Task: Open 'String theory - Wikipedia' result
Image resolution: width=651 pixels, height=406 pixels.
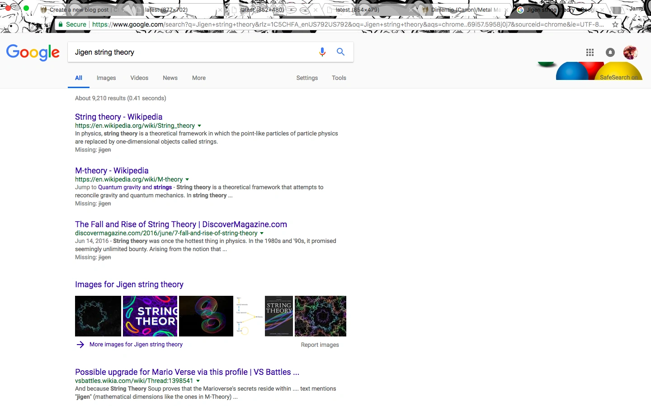Action: tap(118, 117)
